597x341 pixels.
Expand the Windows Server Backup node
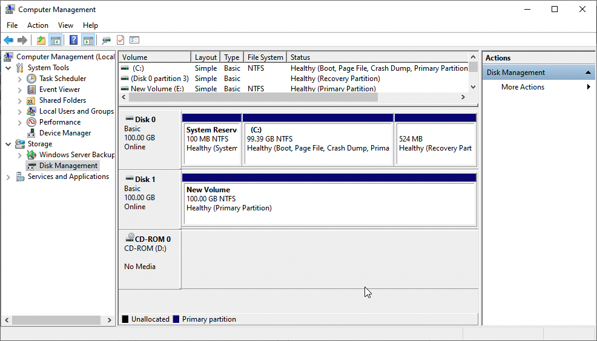[x=19, y=155]
